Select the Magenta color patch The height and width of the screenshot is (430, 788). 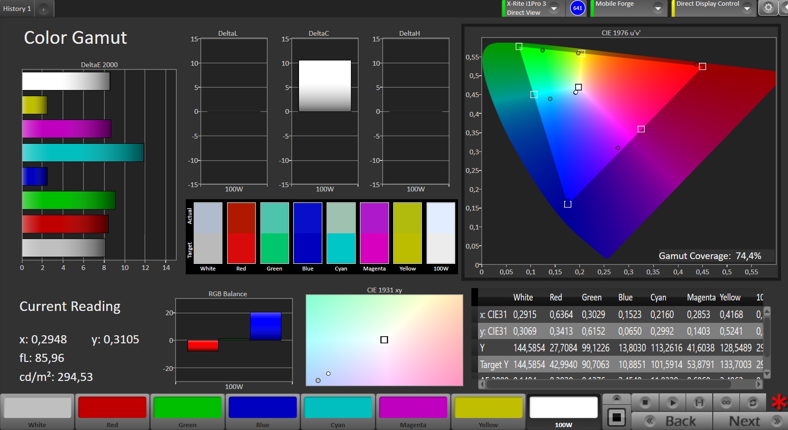click(413, 412)
